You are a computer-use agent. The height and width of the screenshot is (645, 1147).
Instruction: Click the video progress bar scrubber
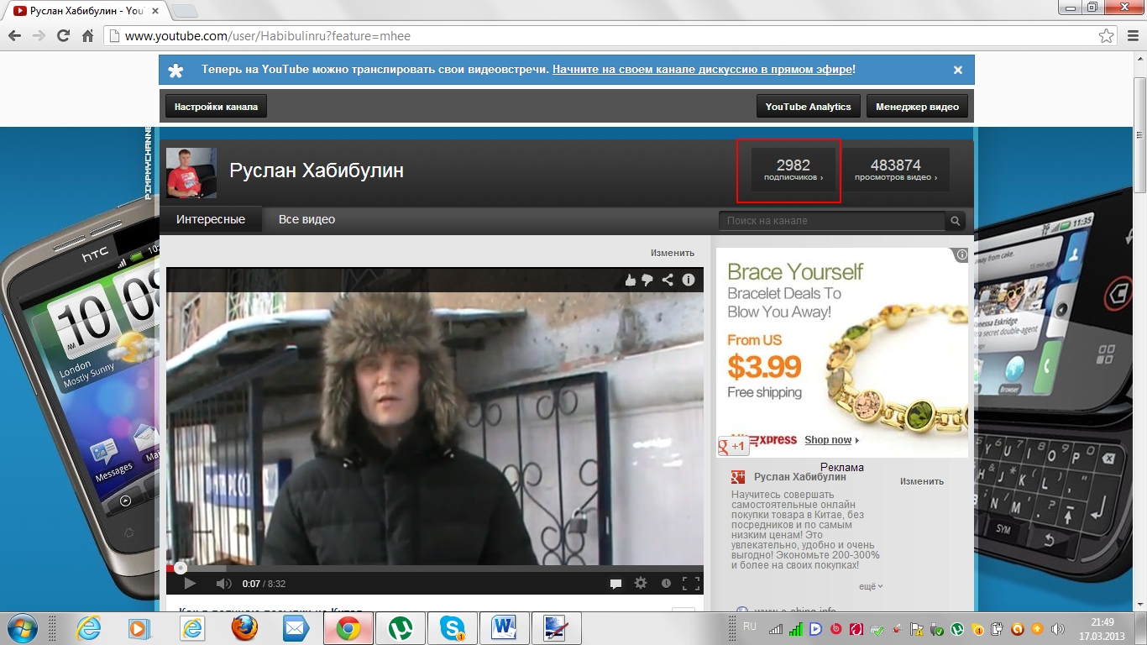coord(181,568)
